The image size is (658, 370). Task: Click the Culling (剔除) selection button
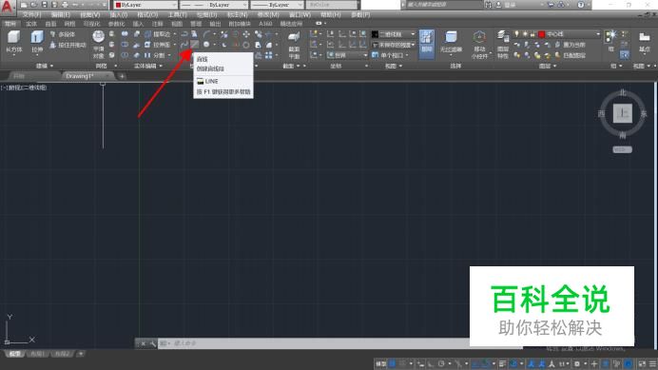coord(426,43)
